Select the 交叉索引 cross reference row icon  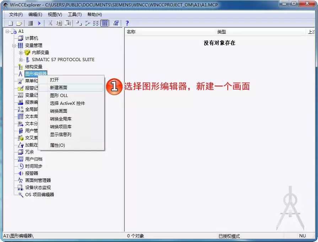(x=21, y=138)
